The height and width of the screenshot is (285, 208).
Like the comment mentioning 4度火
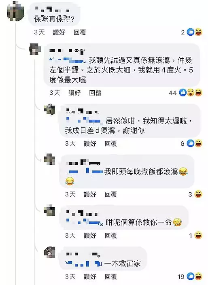coord(74,93)
